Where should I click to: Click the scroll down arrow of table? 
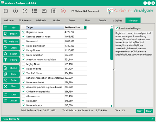pos(112,106)
